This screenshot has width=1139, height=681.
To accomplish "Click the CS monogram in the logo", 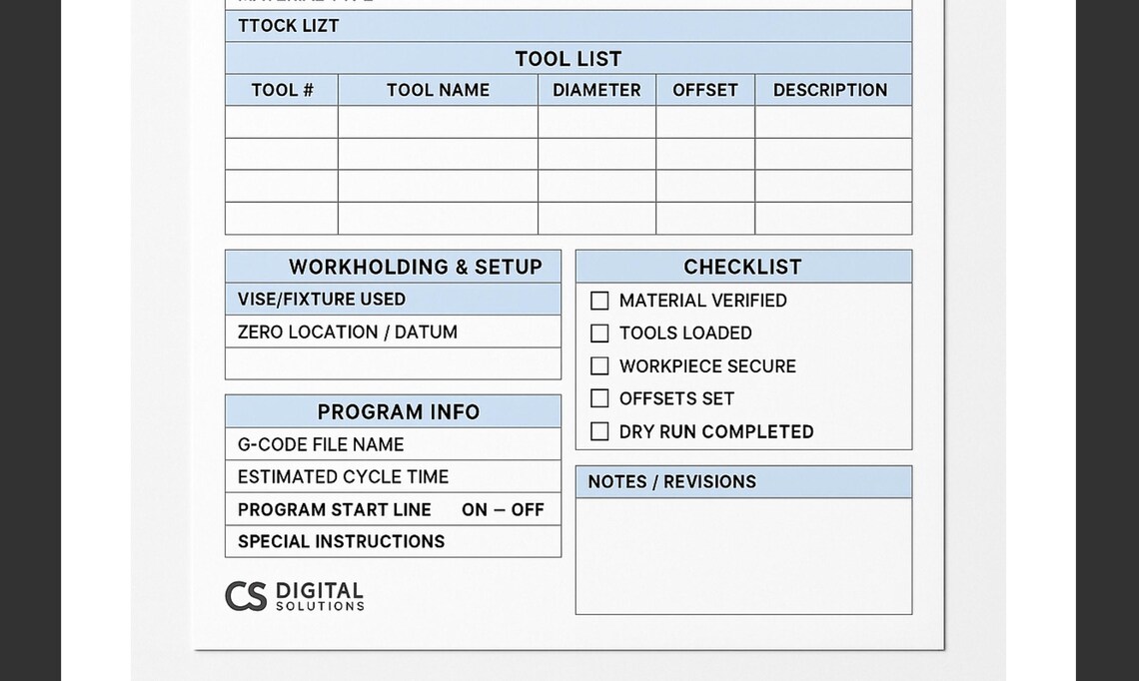I will (x=247, y=594).
